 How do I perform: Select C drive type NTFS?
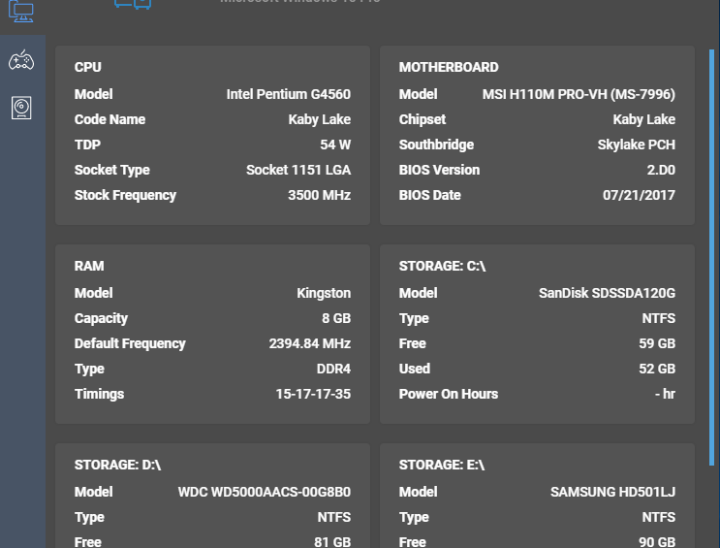[659, 318]
